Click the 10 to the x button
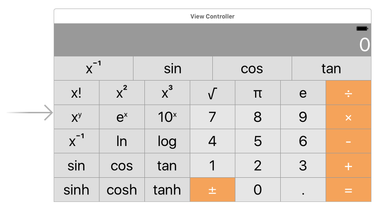This screenshot has height=210, width=380. point(167,117)
